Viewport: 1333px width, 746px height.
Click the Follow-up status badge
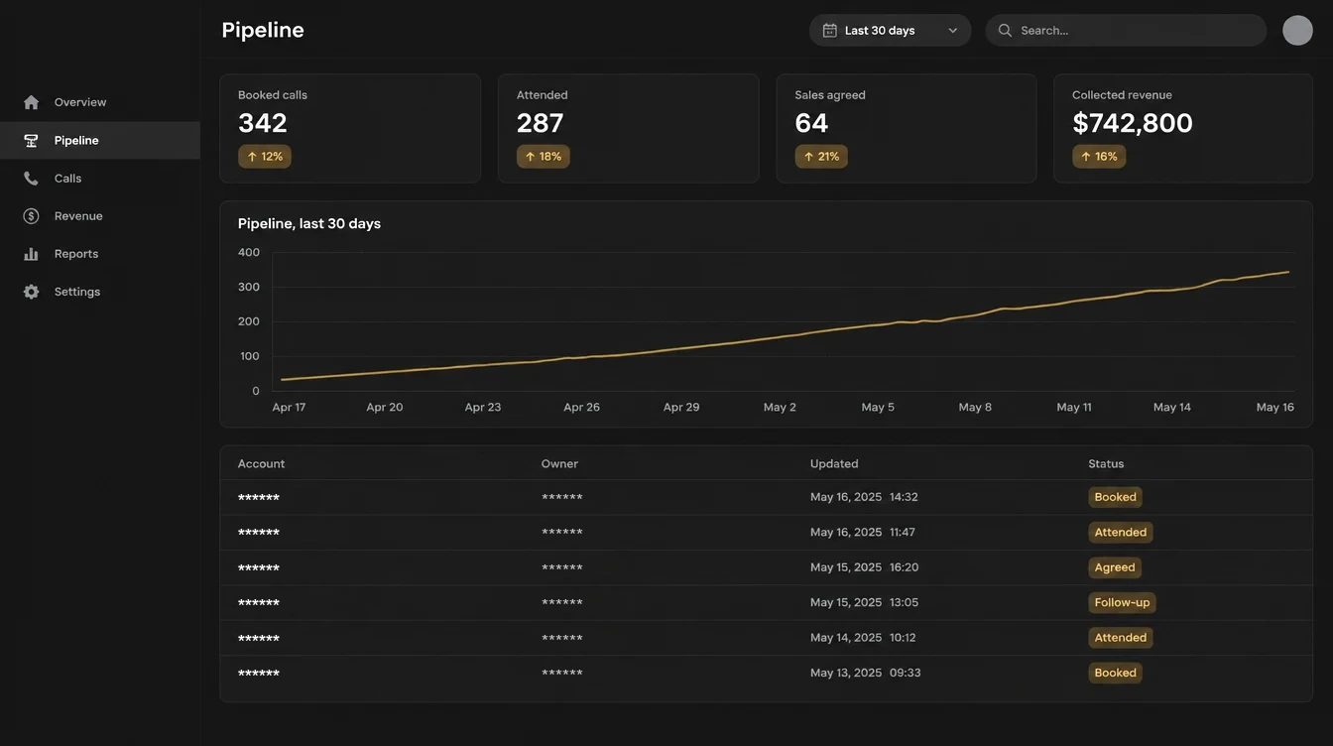pos(1122,602)
